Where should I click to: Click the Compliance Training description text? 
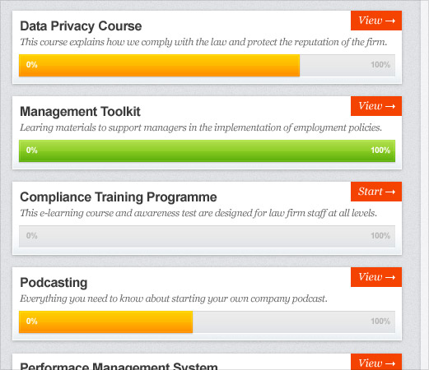[198, 213]
